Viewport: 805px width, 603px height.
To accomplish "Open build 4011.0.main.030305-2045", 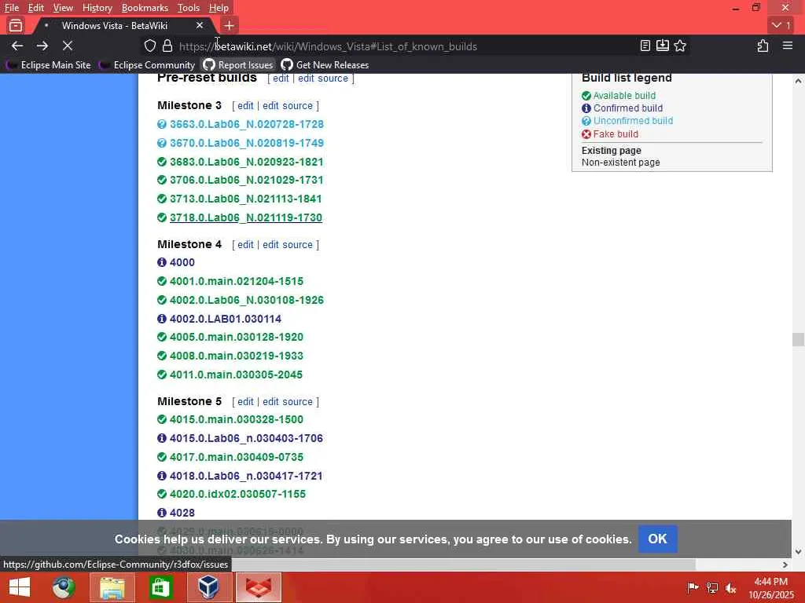I will [236, 375].
